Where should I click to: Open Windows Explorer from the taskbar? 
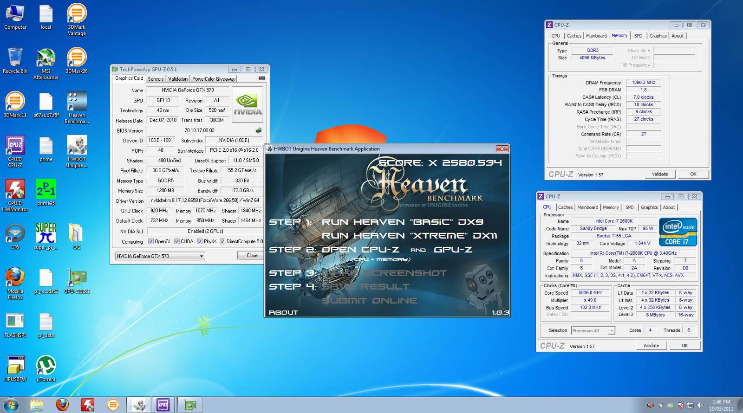point(37,405)
